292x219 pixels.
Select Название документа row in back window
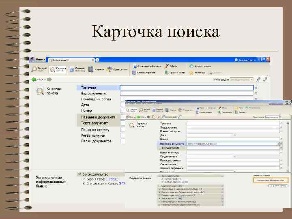tap(98, 117)
